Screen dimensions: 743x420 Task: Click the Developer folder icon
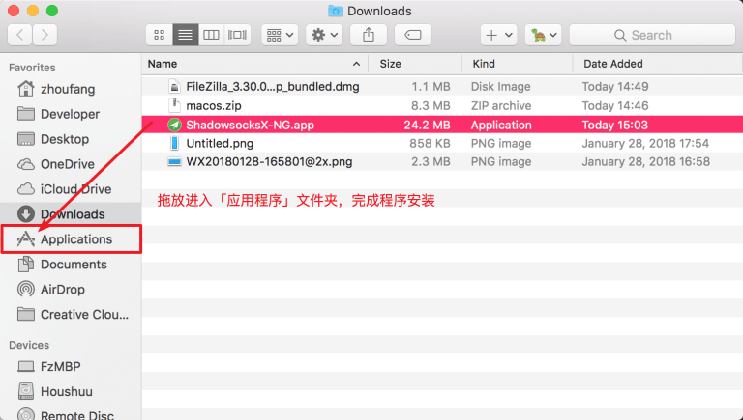click(25, 114)
